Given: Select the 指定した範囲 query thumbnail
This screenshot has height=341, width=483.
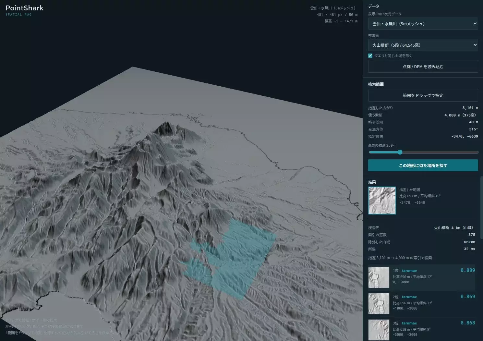Looking at the screenshot, I should (x=382, y=201).
